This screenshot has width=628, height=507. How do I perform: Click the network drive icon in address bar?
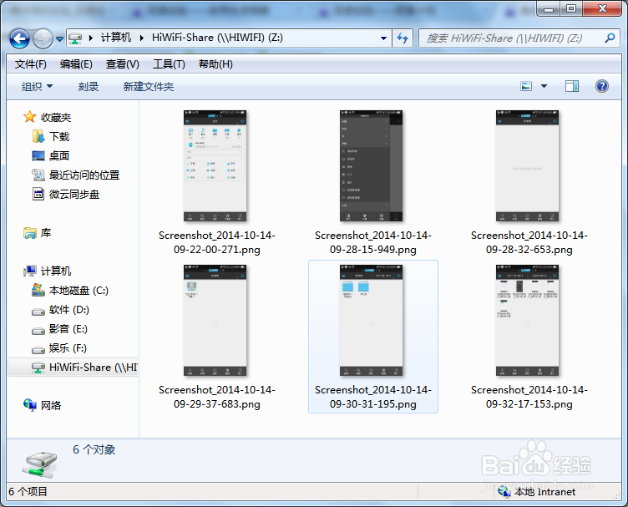(x=75, y=38)
